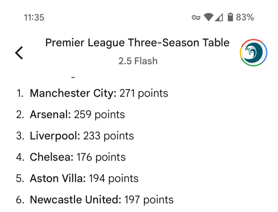Tap the bold Newcastle United team name
Screen dimensions: 278x212
(x=76, y=200)
